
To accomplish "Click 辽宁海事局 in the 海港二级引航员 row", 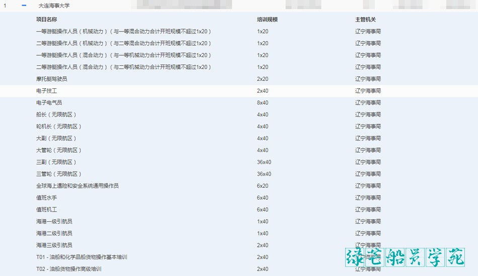I will pyautogui.click(x=368, y=233).
